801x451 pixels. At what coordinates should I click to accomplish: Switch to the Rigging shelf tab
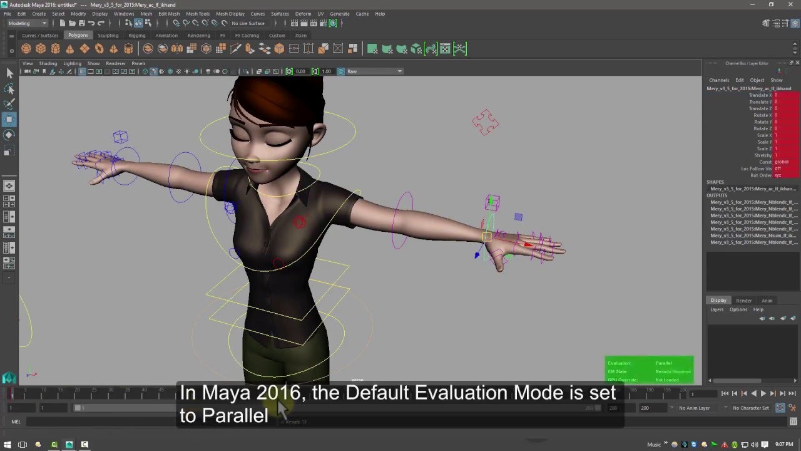(136, 36)
